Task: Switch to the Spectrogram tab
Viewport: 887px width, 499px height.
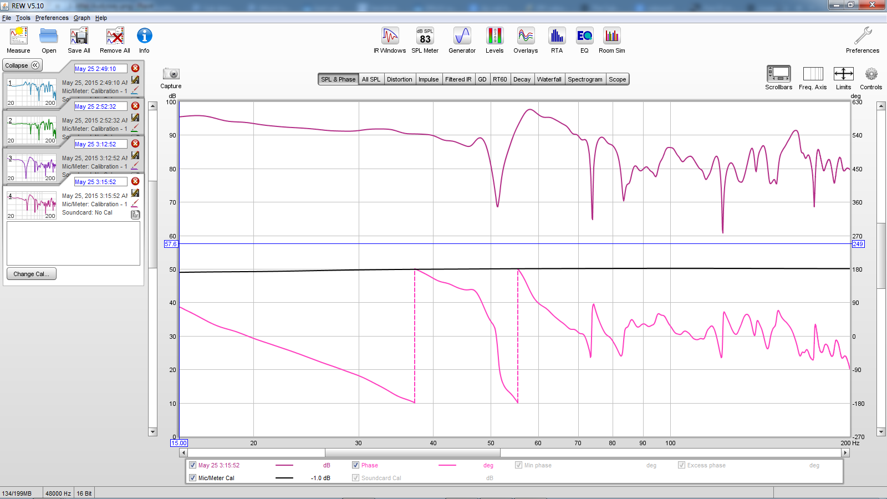Action: click(x=585, y=79)
